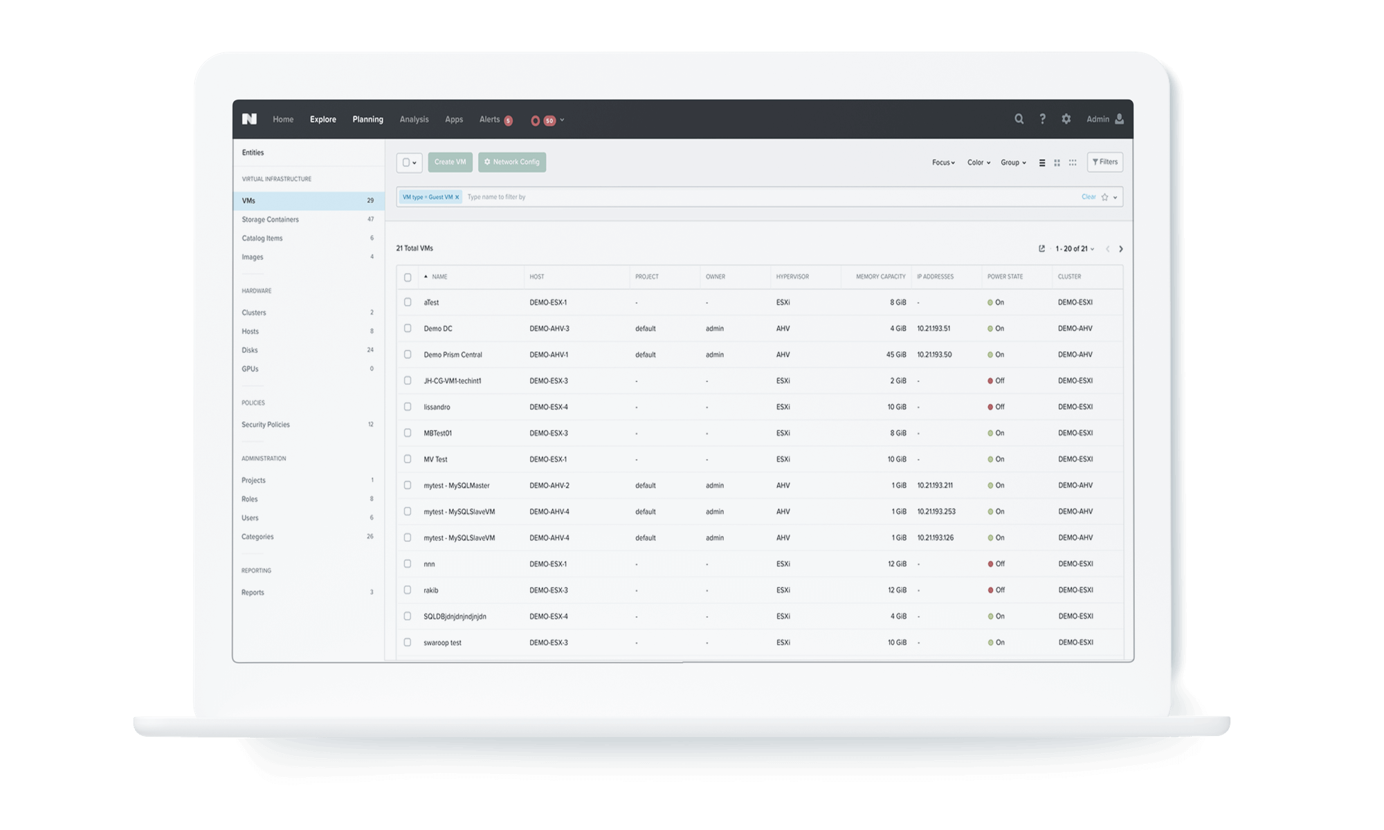Viewport: 1384px width, 830px height.
Task: Open the Analysis menu tab
Action: point(414,119)
